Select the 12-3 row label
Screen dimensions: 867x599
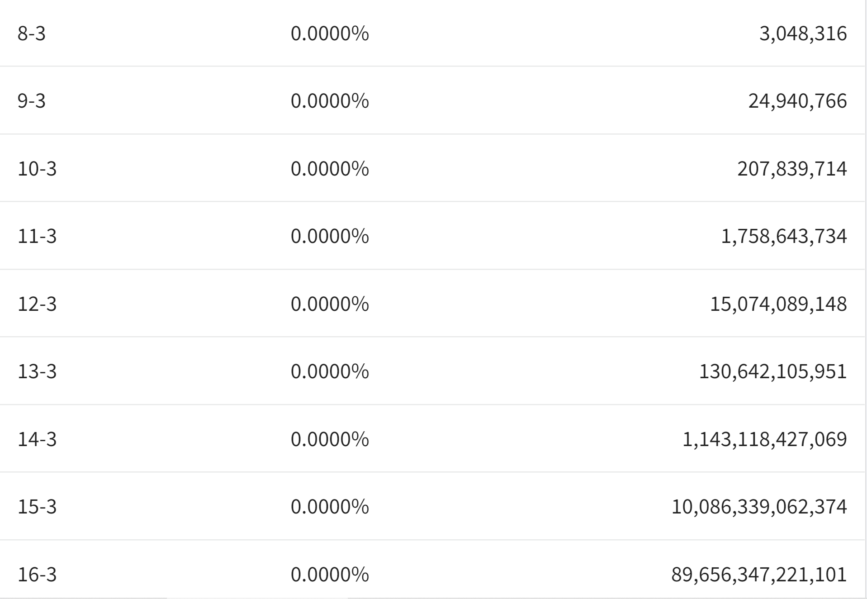37,304
